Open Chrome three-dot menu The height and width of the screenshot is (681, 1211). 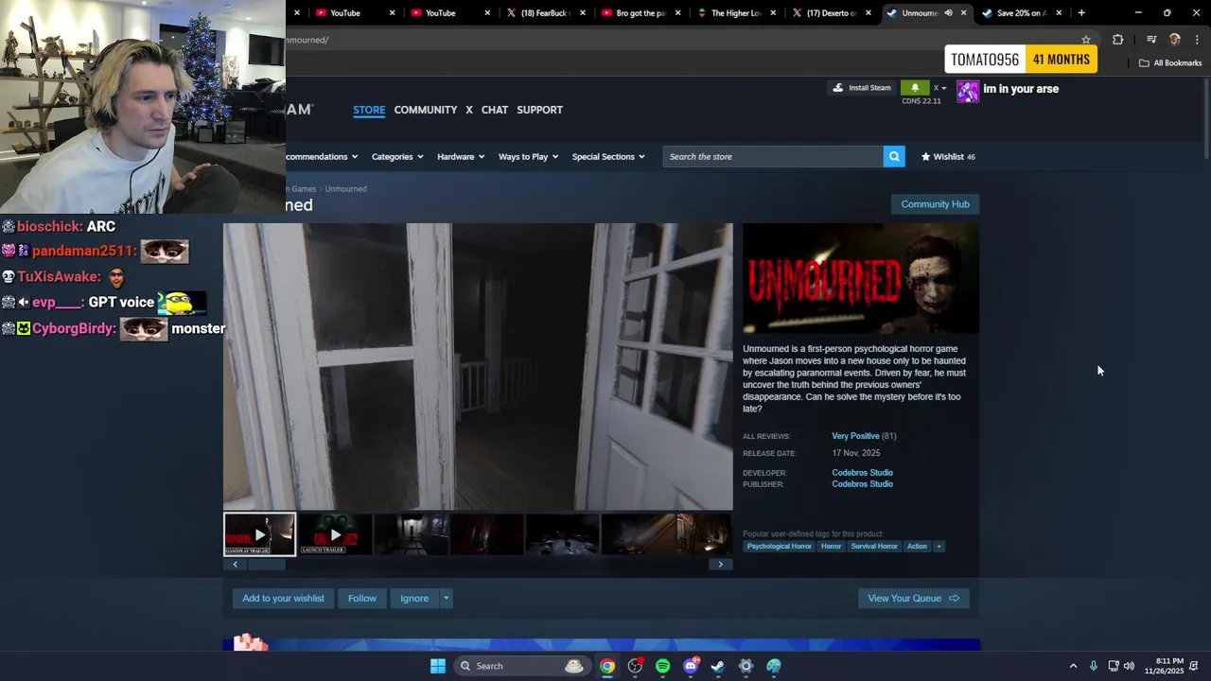[1197, 40]
